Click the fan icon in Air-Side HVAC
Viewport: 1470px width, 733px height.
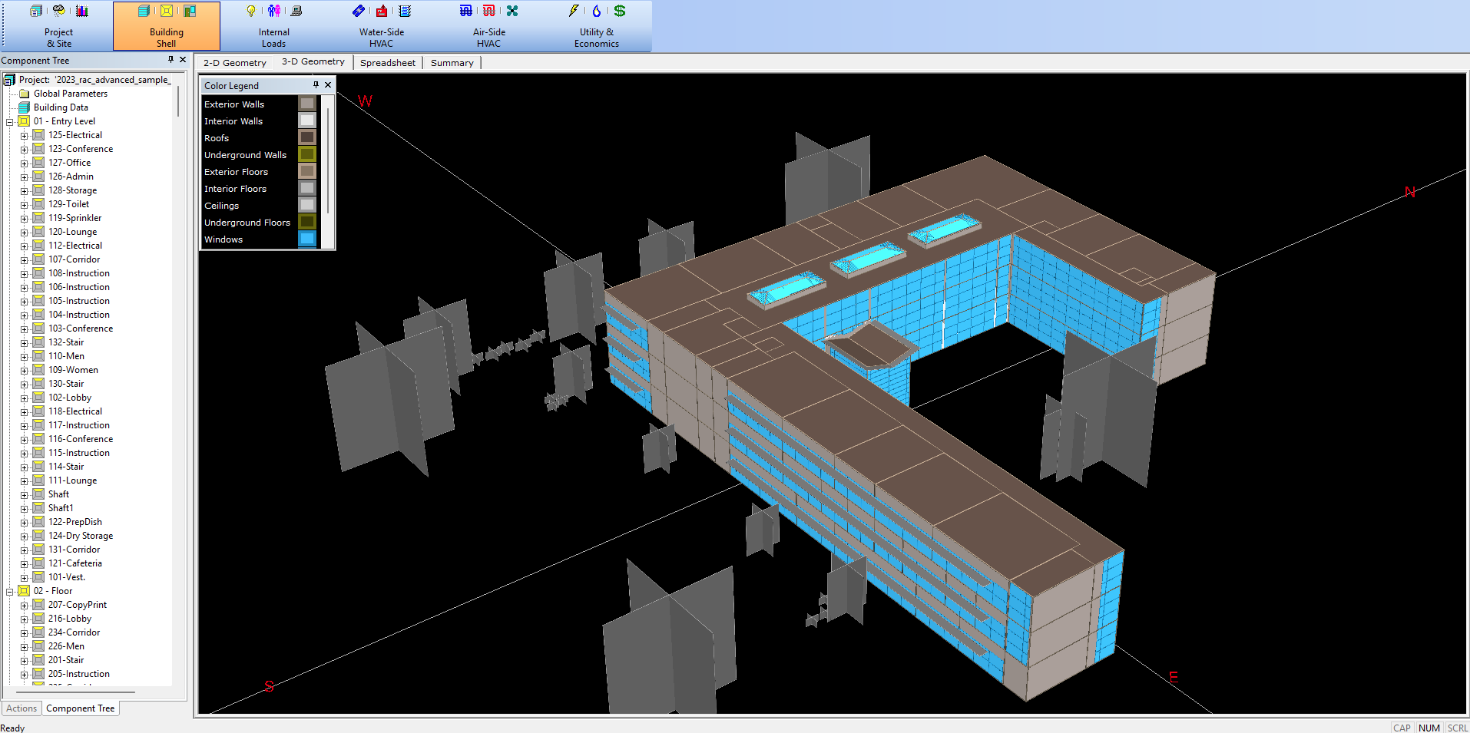click(512, 11)
